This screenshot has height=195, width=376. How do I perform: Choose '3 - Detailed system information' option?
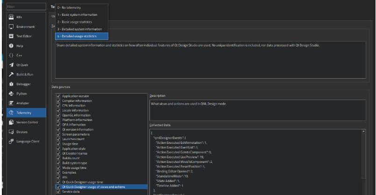82,29
